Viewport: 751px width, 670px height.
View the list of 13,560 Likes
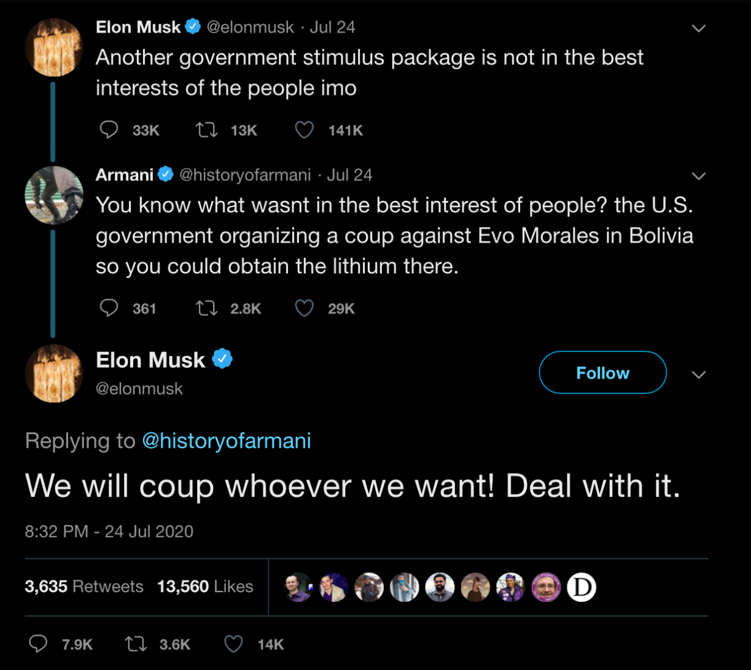[205, 586]
